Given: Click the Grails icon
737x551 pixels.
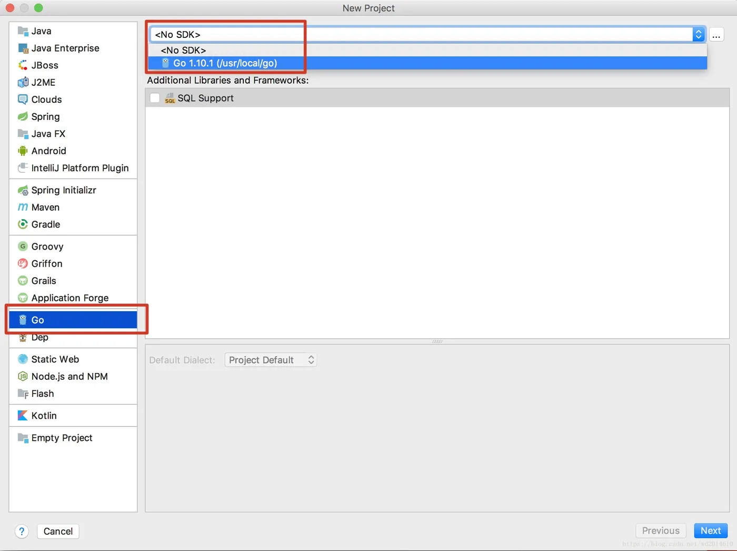Looking at the screenshot, I should (x=23, y=281).
